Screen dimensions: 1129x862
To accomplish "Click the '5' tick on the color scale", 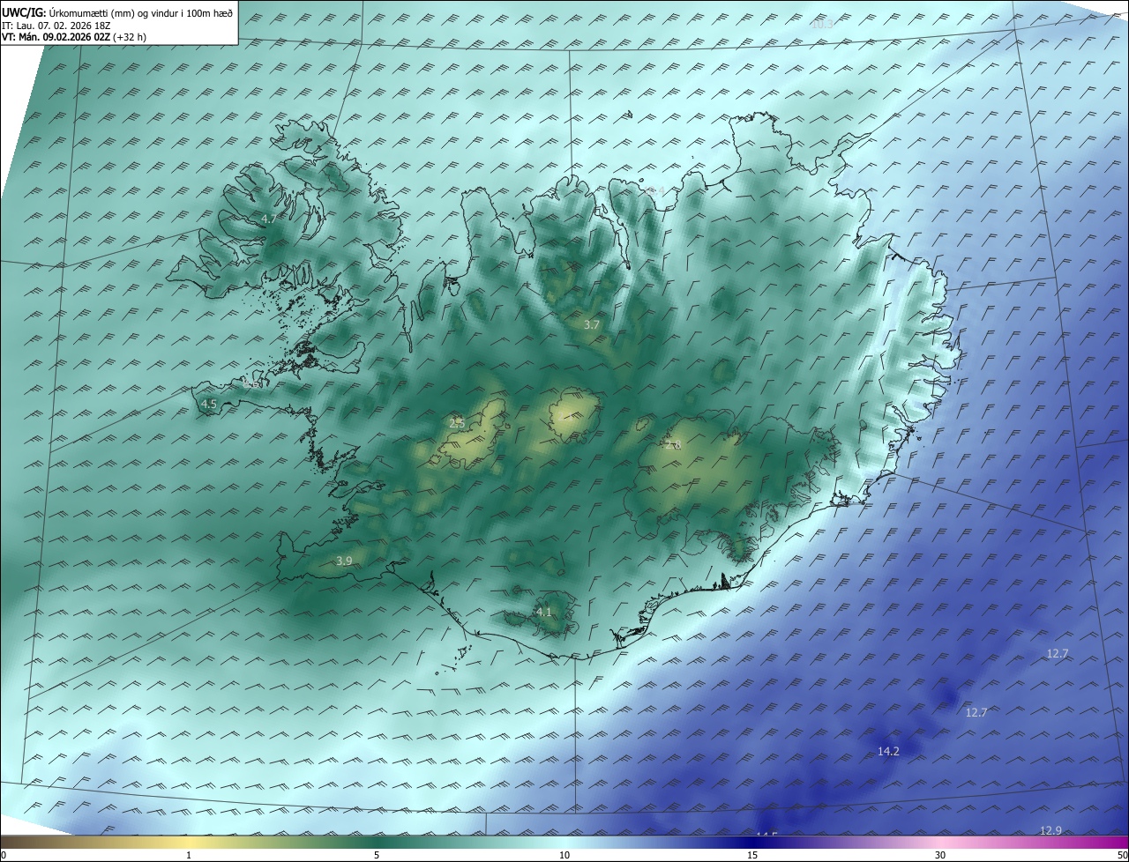I will coord(377,855).
